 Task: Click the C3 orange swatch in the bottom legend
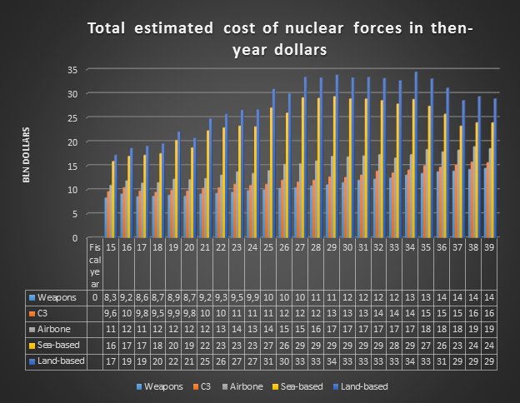pos(196,386)
